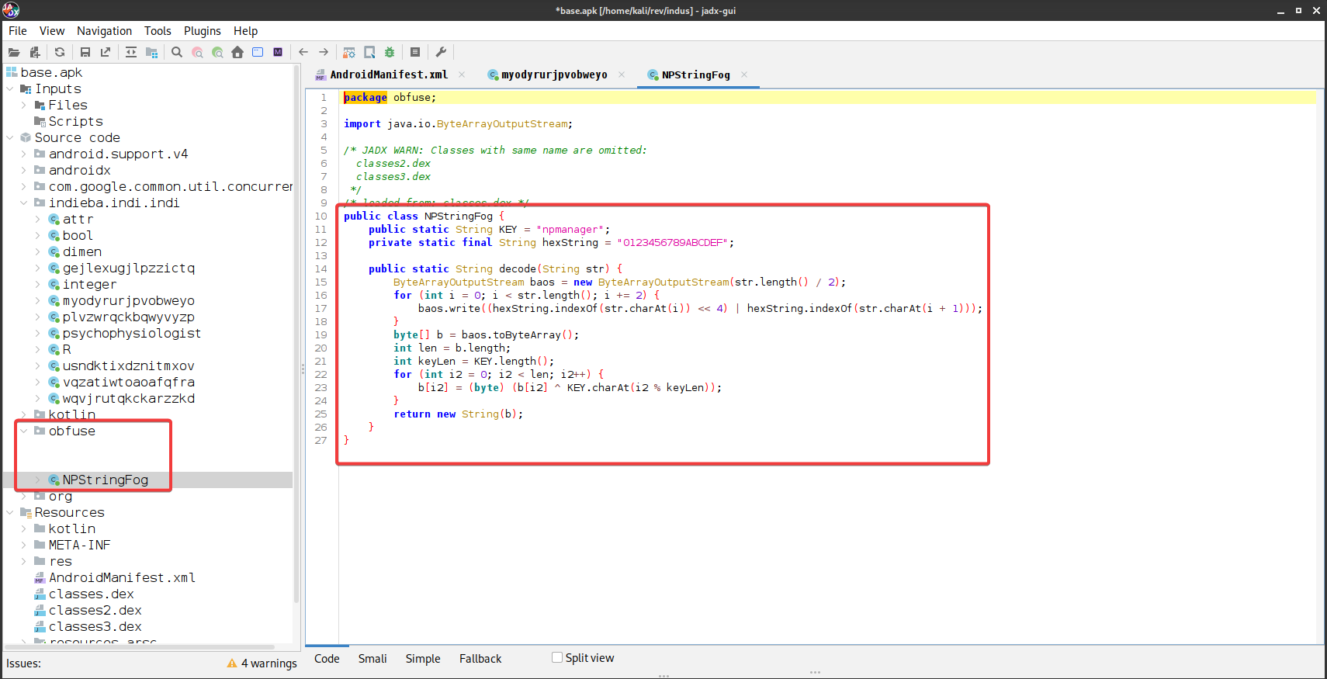Expand the META-INF folder
Image resolution: width=1327 pixels, height=679 pixels.
click(23, 546)
